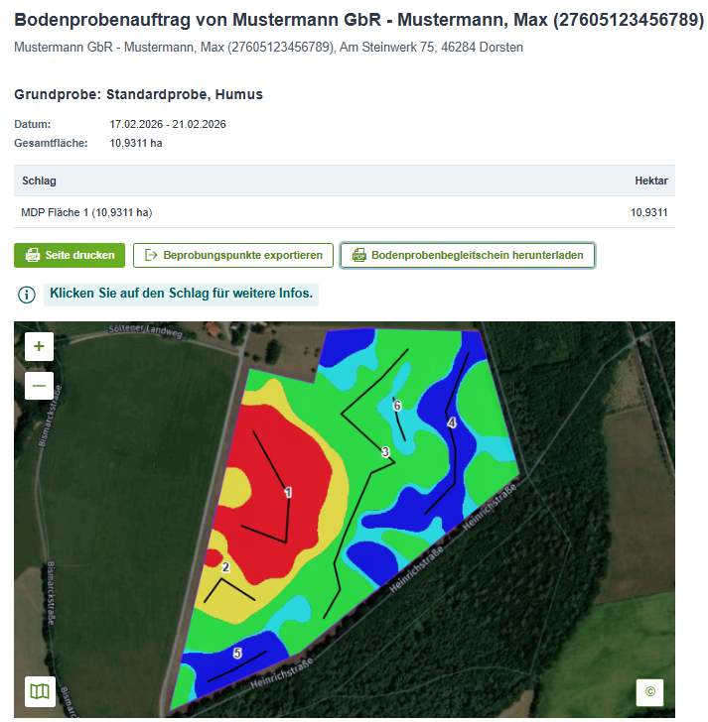The image size is (708, 722).
Task: Open the map copyright attribution icon
Action: [x=649, y=691]
